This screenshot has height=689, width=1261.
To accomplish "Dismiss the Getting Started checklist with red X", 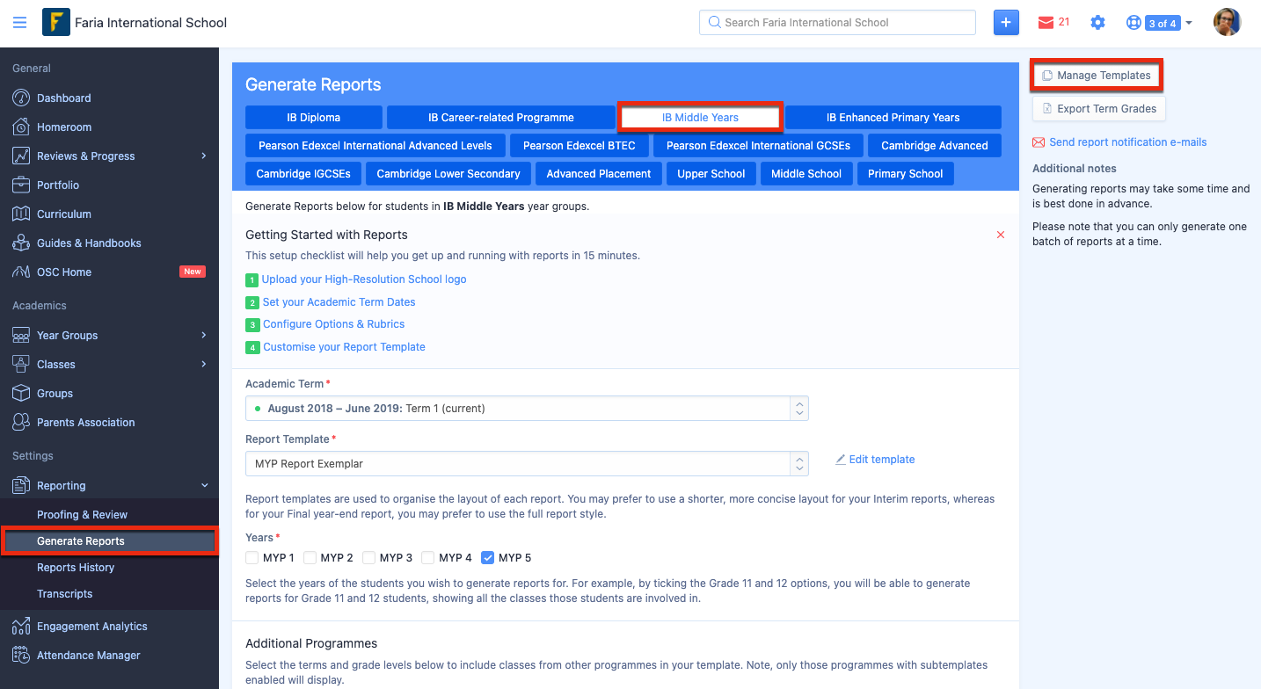I will (x=1001, y=235).
